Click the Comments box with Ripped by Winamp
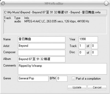The image size is (110, 94). tap(62, 69)
